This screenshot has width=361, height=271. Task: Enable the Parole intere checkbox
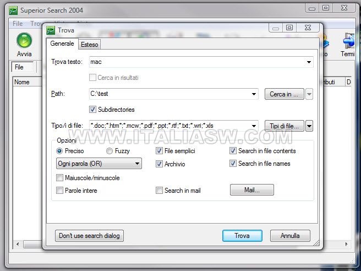[59, 191]
